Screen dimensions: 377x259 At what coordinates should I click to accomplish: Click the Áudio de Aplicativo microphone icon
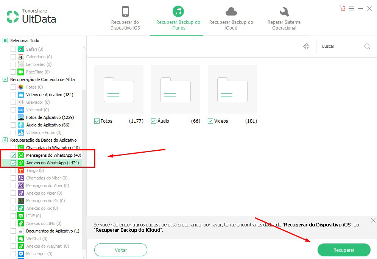tap(21, 125)
